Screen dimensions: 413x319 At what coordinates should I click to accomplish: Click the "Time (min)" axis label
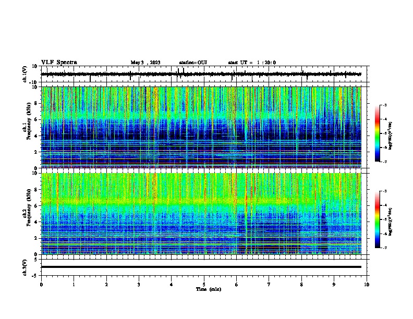tap(209, 289)
